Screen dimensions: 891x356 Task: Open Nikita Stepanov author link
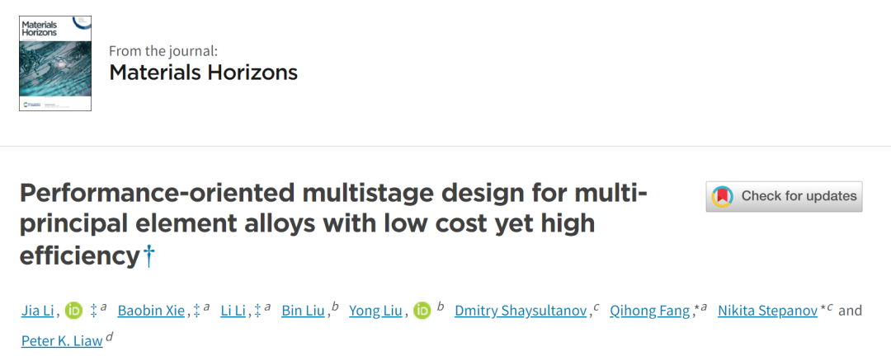768,311
